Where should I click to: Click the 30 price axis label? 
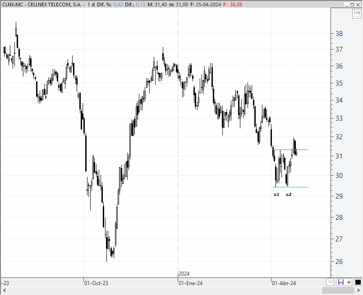click(339, 176)
